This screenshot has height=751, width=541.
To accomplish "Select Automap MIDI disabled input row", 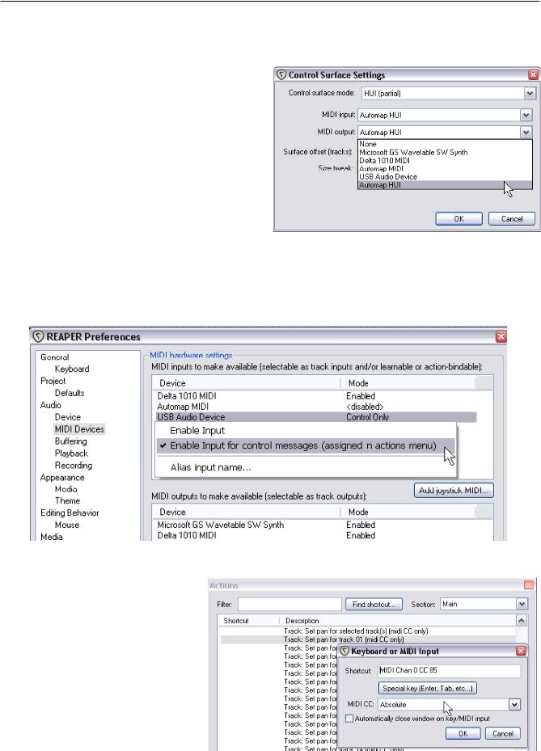I will click(316, 407).
